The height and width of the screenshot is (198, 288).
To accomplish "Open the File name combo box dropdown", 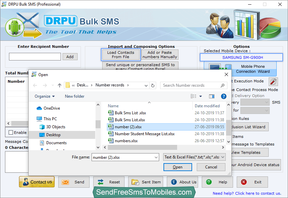I will pos(156,157).
